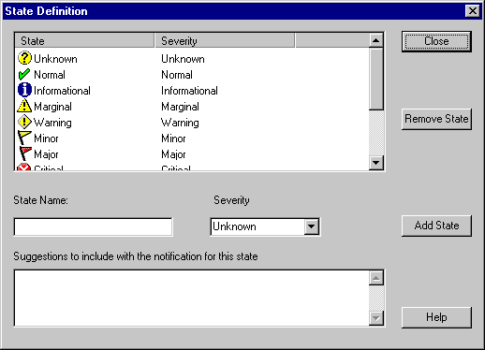Click the Remove State button
The width and height of the screenshot is (485, 350).
[x=436, y=119]
